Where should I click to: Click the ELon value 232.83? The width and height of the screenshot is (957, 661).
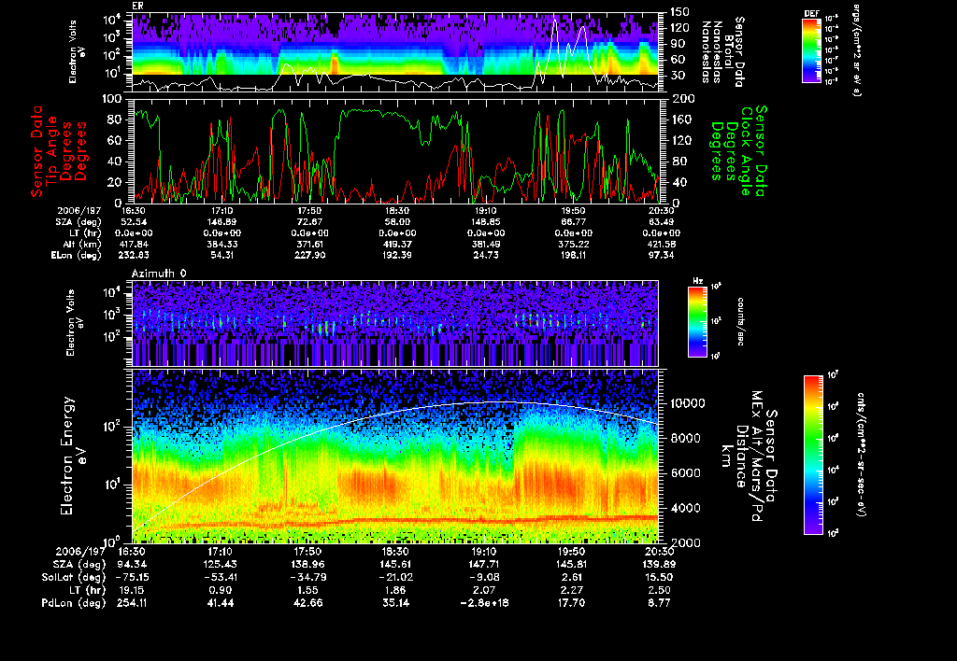[133, 255]
